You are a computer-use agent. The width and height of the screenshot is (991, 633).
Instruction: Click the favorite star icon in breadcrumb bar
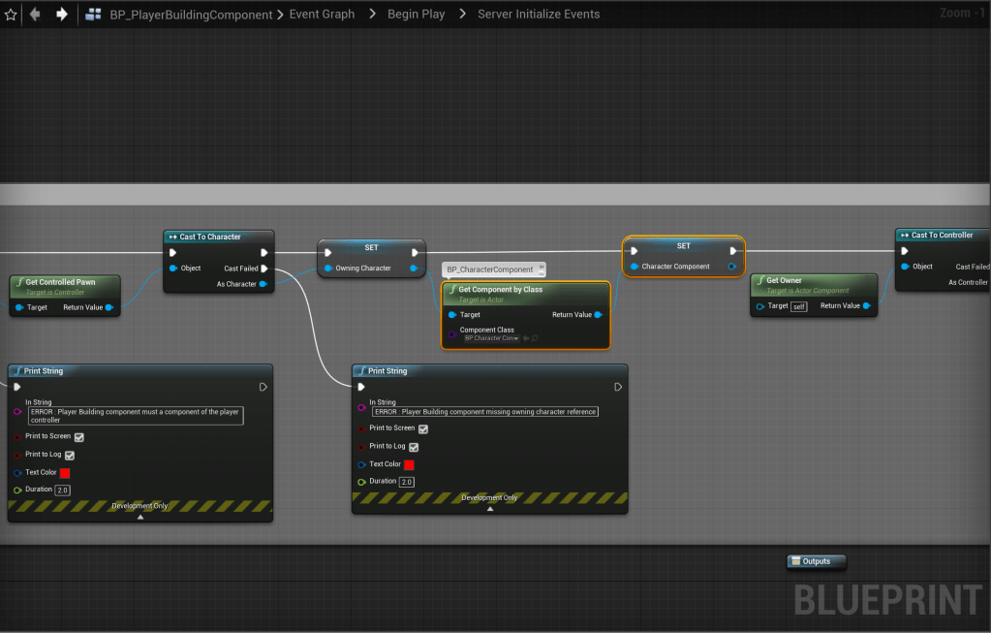coord(12,15)
